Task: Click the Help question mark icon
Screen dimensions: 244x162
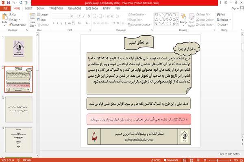Action: click(220, 3)
